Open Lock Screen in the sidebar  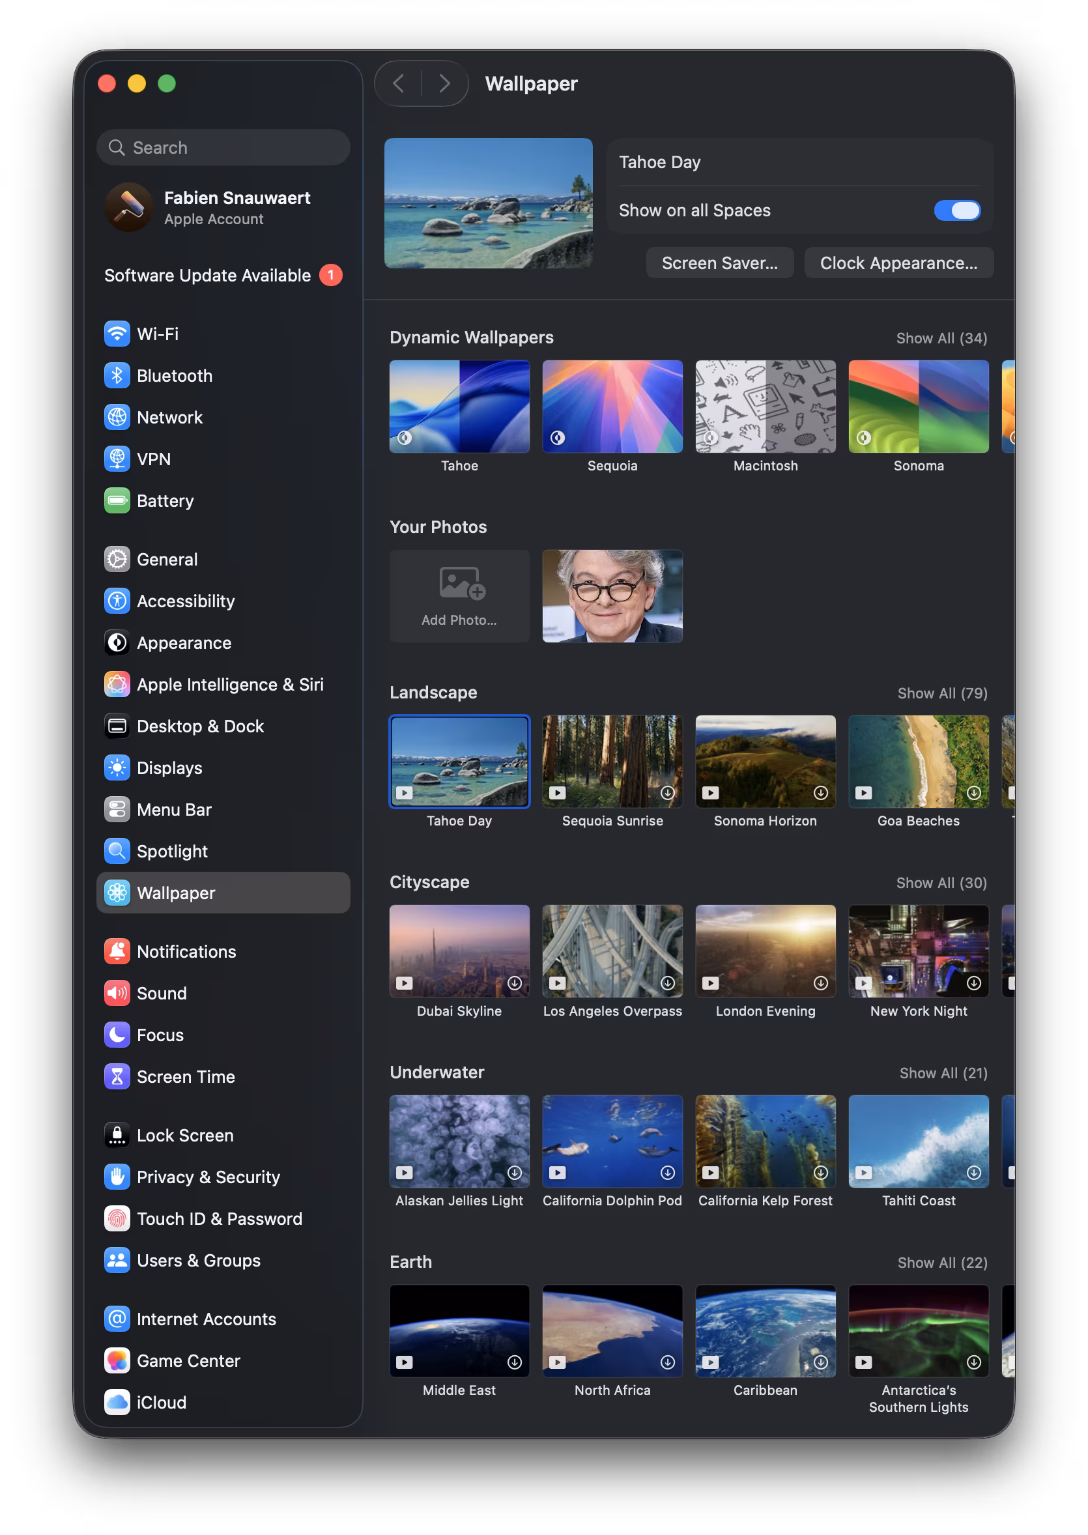pyautogui.click(x=223, y=1135)
